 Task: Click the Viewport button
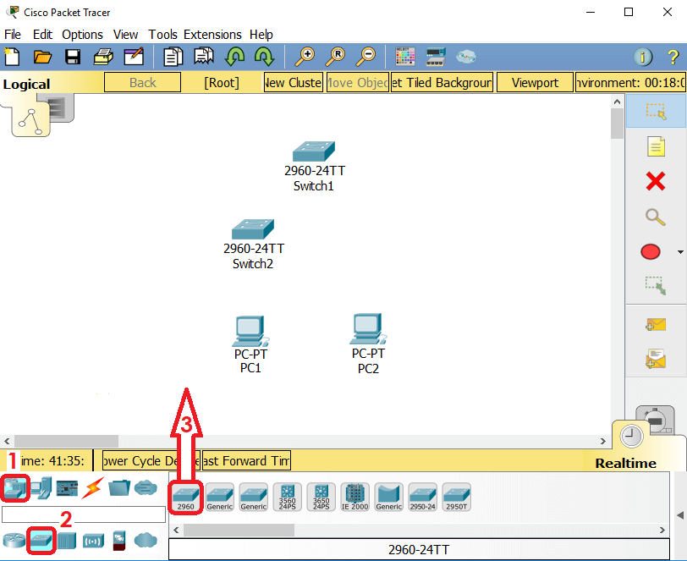pyautogui.click(x=535, y=82)
